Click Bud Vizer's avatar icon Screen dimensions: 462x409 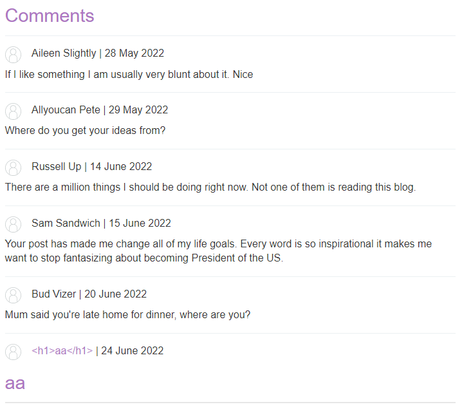click(x=14, y=295)
